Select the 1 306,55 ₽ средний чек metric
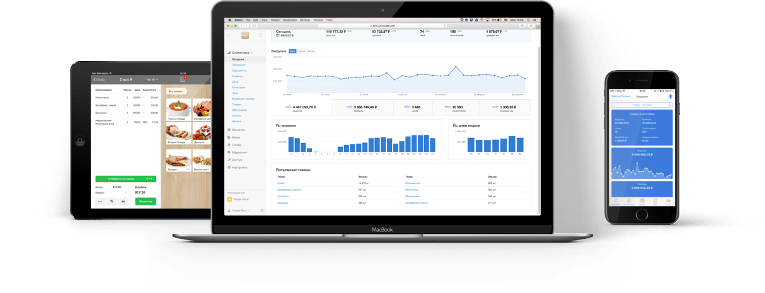The image size is (765, 293). point(505,108)
